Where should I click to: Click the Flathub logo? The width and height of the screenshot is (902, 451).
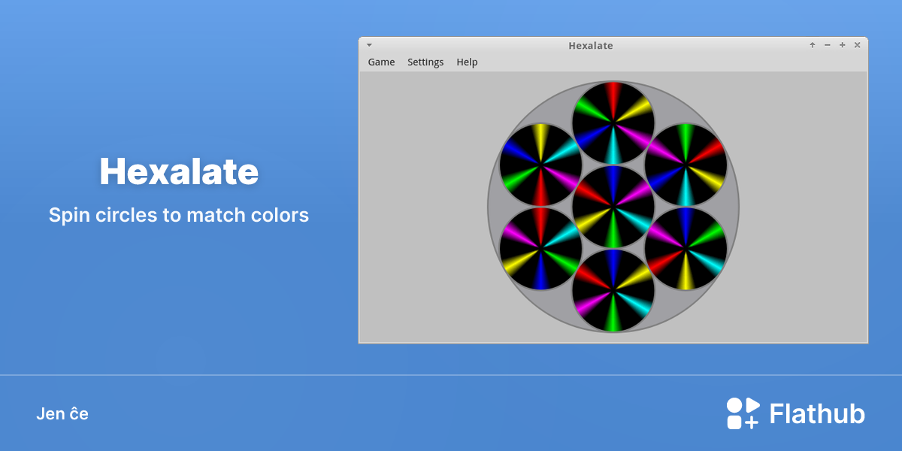click(795, 413)
